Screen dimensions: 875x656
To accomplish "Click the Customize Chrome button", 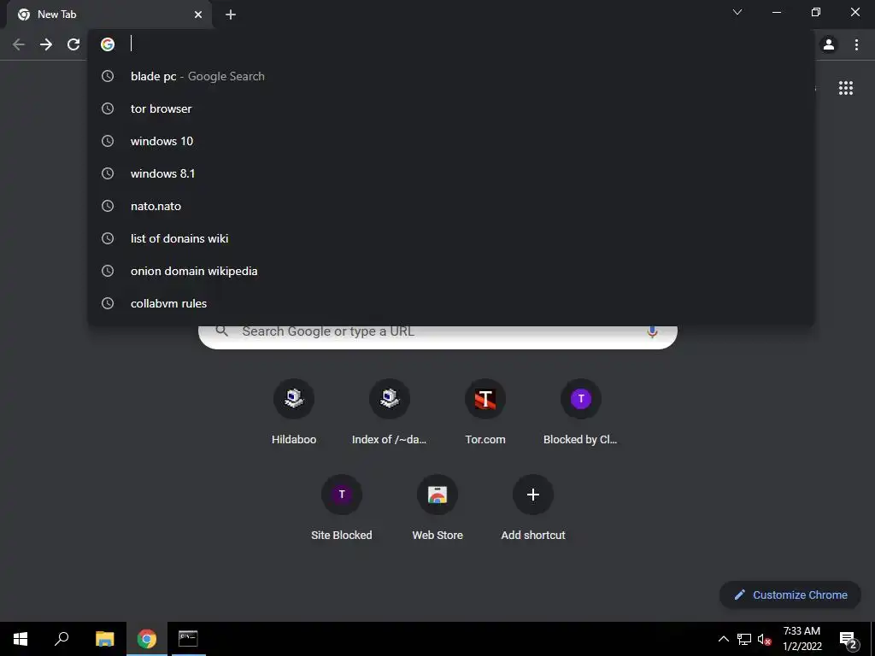I will [x=790, y=594].
